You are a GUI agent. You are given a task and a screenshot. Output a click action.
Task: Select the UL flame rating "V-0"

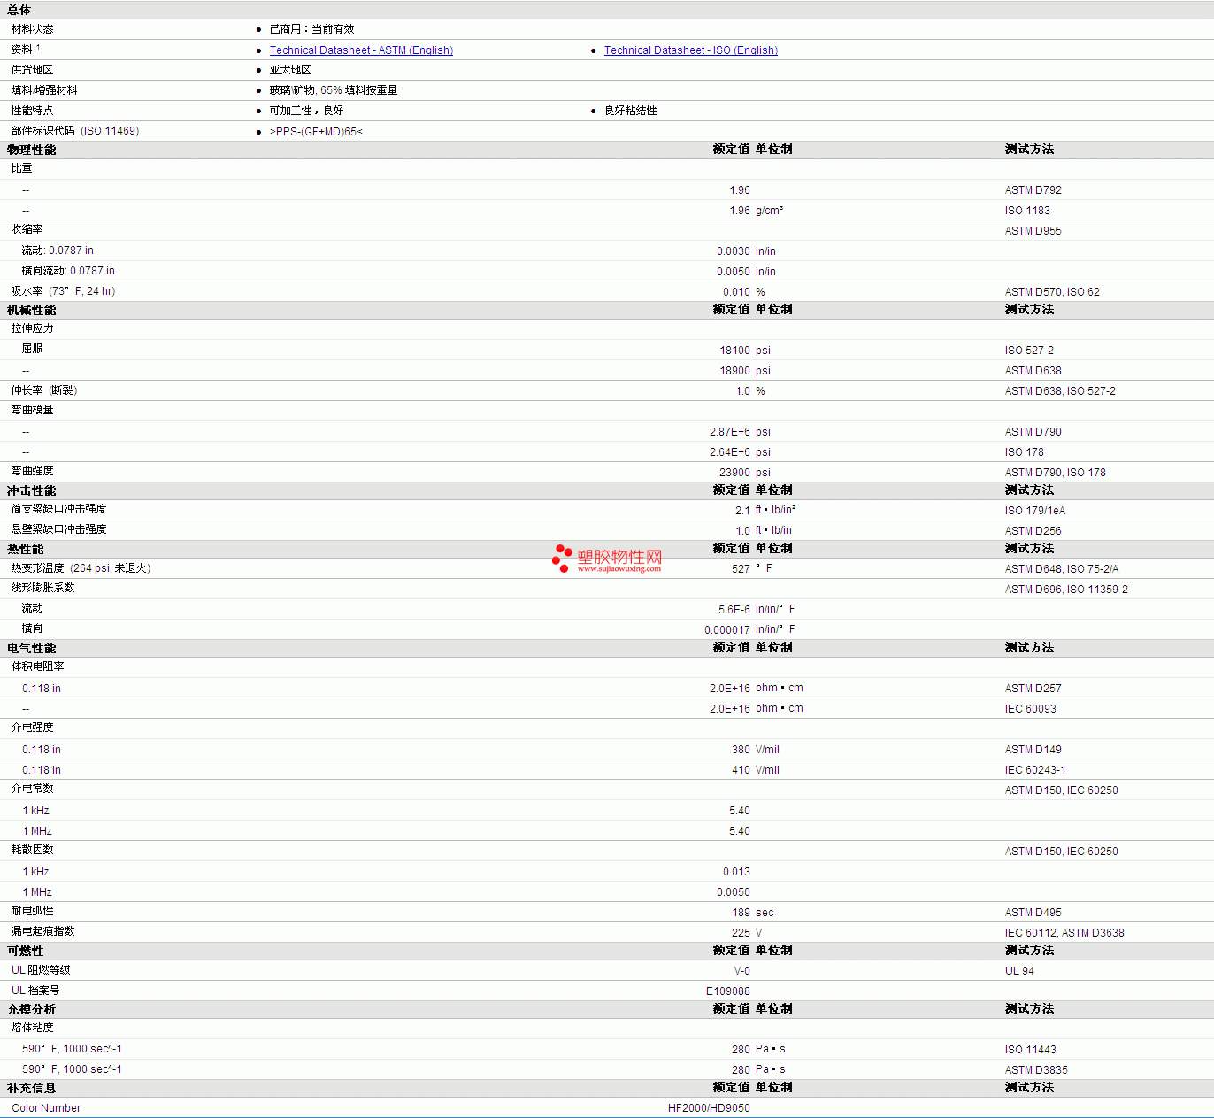click(x=741, y=971)
